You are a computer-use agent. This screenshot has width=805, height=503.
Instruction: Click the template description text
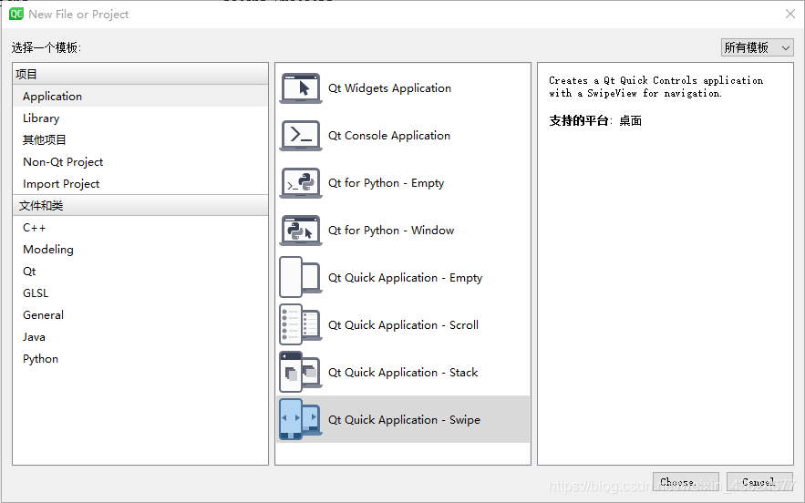pos(655,87)
